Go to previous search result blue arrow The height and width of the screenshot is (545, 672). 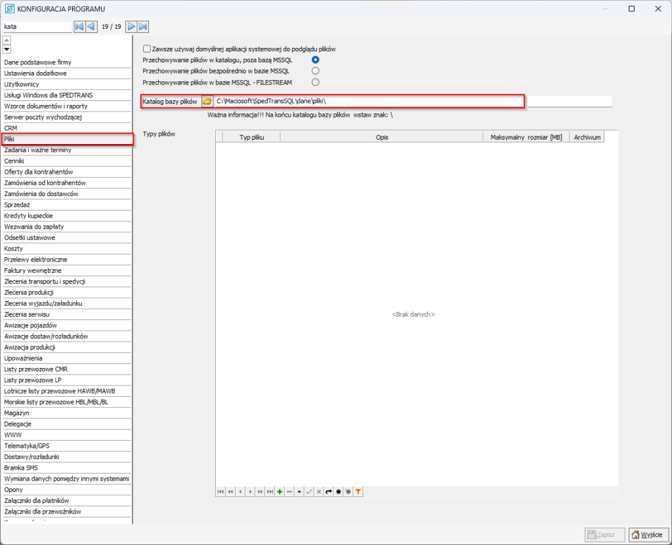tap(91, 27)
